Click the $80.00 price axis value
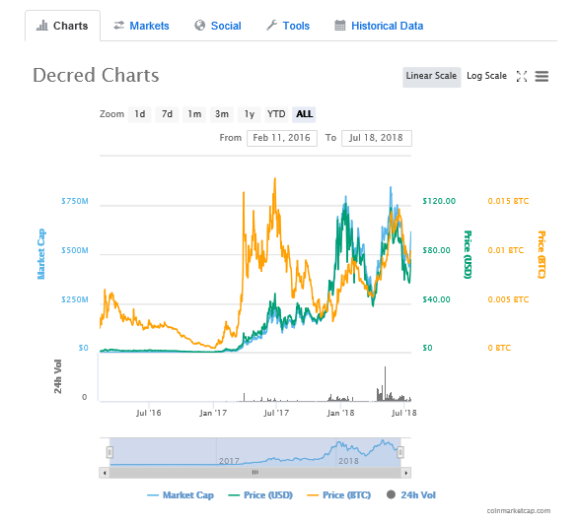Screen dimensions: 579x524 coord(436,250)
